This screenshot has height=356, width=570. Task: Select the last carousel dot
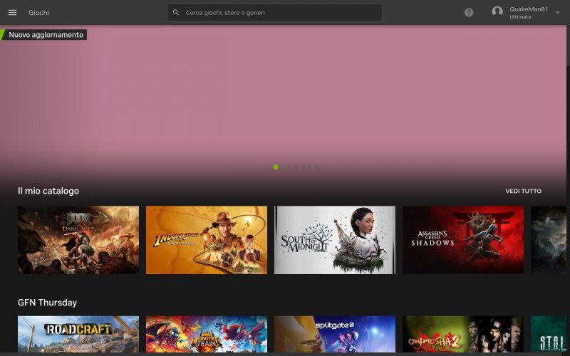(316, 167)
